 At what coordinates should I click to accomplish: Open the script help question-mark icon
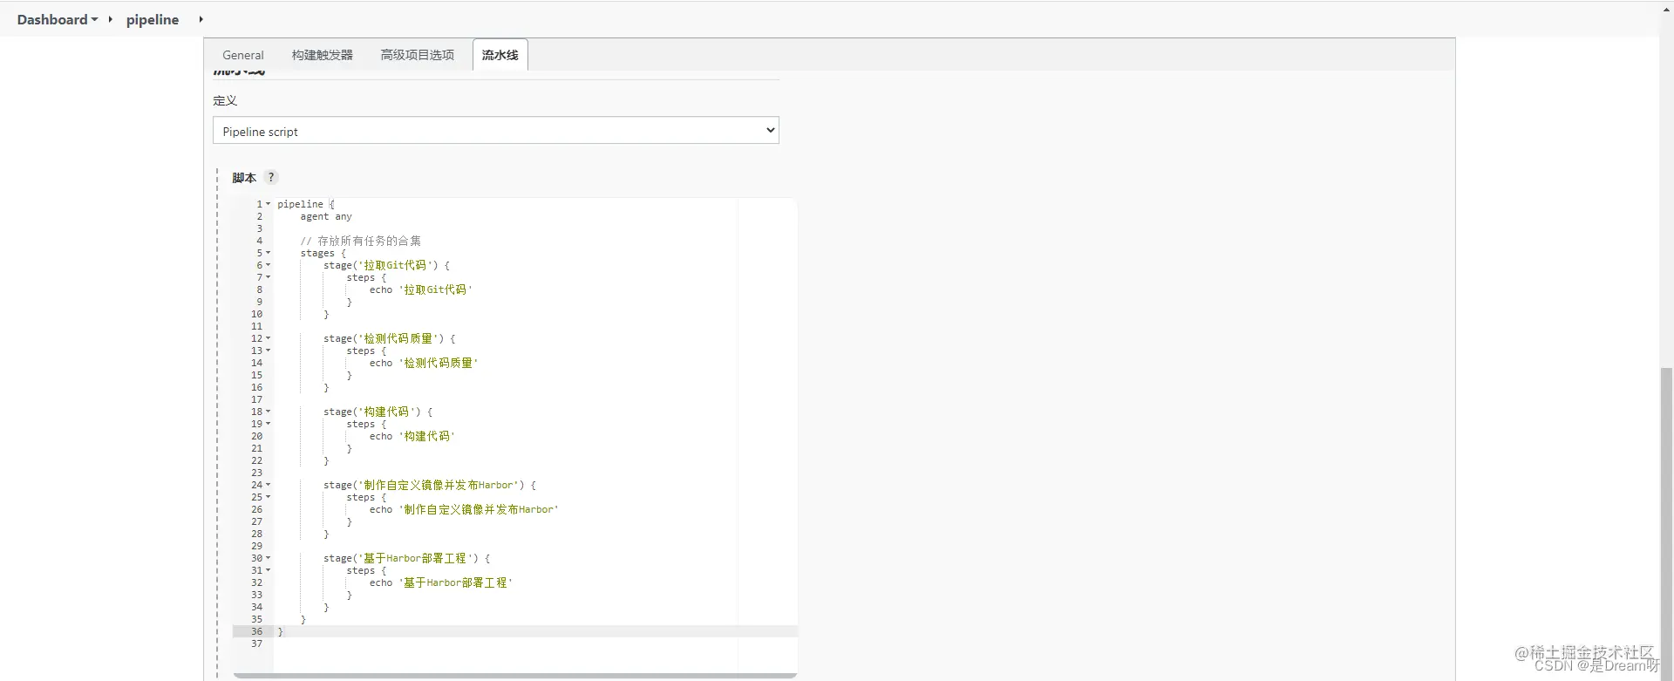pos(271,177)
